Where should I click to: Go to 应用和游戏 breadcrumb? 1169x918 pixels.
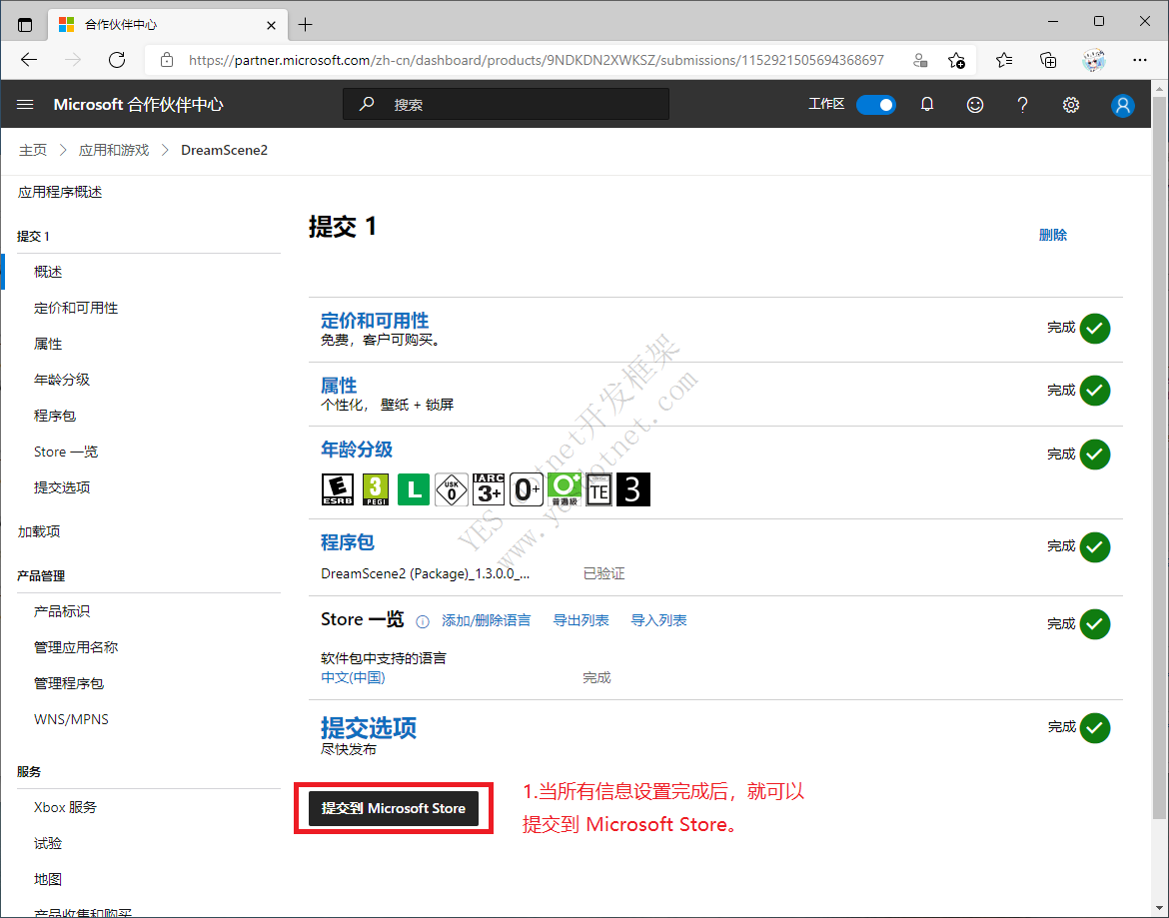point(114,150)
